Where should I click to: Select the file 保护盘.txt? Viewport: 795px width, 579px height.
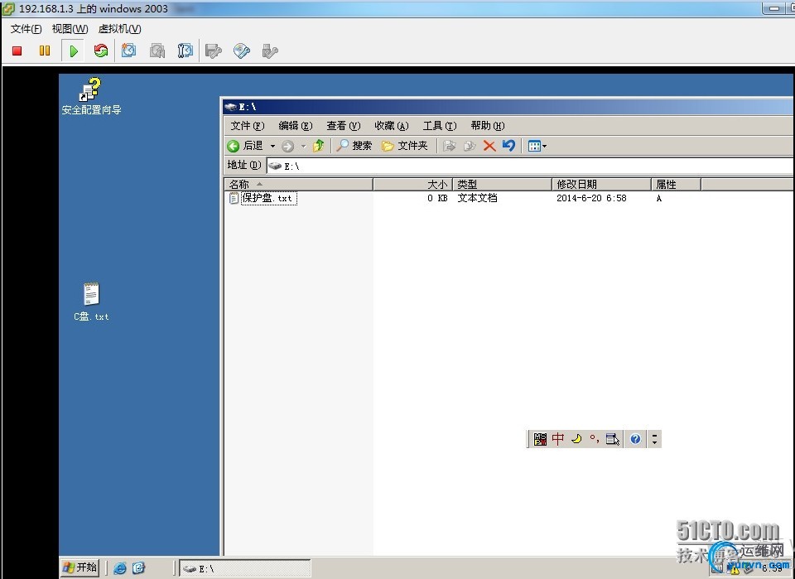pos(263,198)
